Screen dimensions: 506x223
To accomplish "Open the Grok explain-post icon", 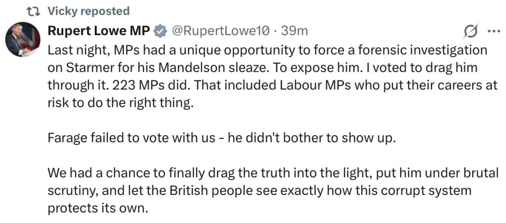I will click(467, 32).
